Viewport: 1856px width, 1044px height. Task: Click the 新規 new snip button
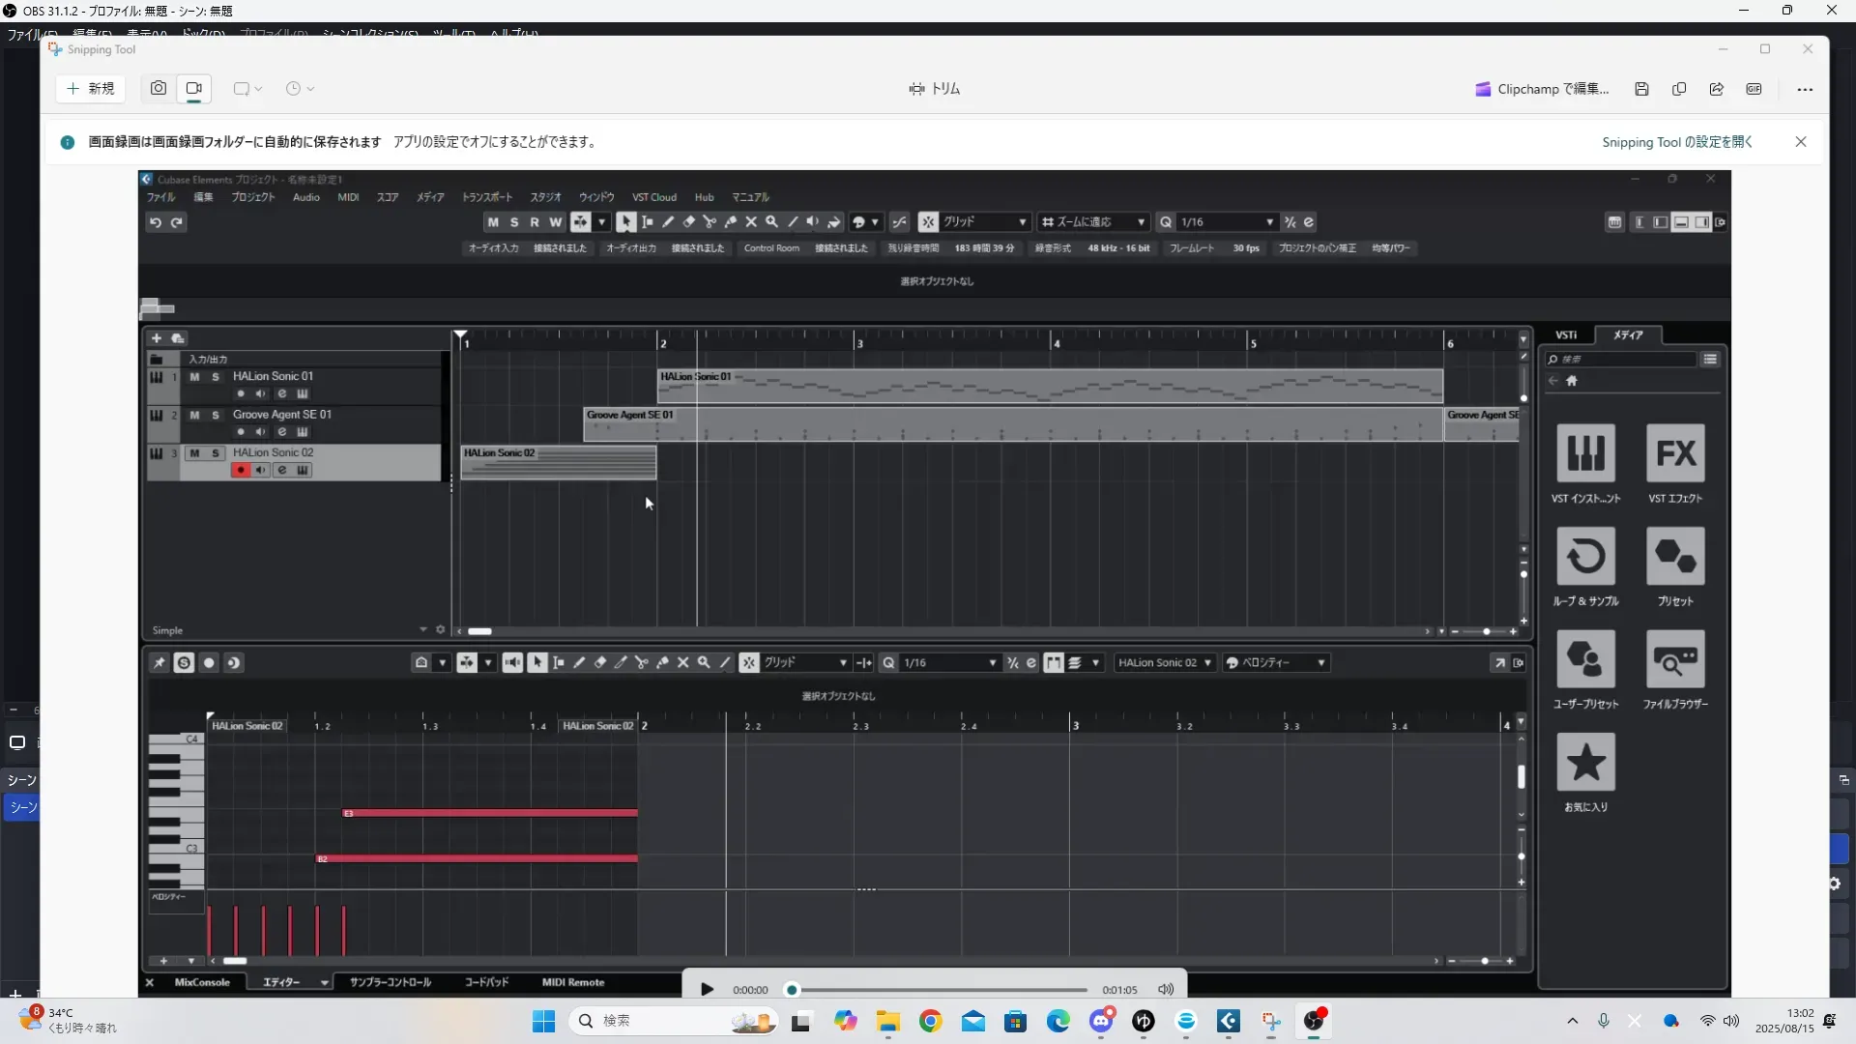tap(91, 89)
